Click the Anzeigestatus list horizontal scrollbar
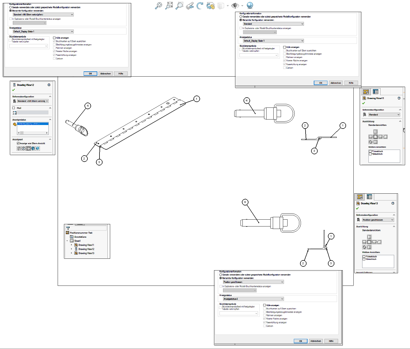410x349 pixels. [x=33, y=133]
